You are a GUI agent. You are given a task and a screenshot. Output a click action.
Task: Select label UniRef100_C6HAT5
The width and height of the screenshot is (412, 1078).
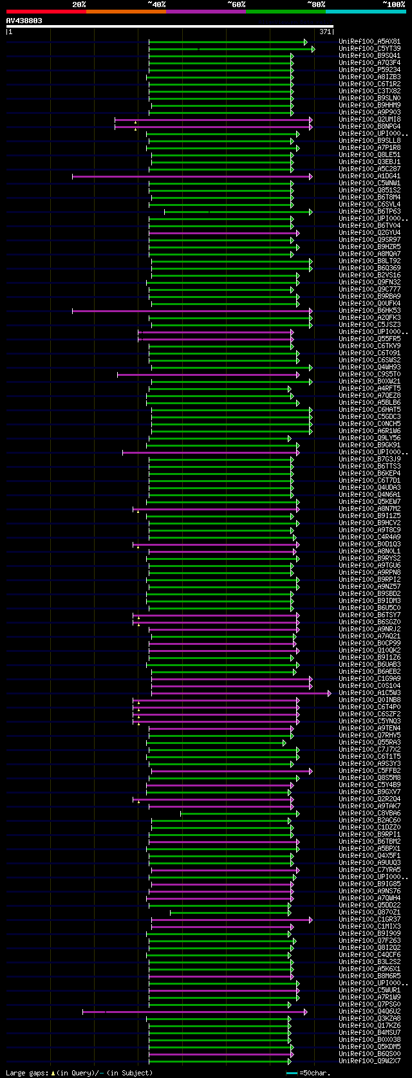coord(370,410)
